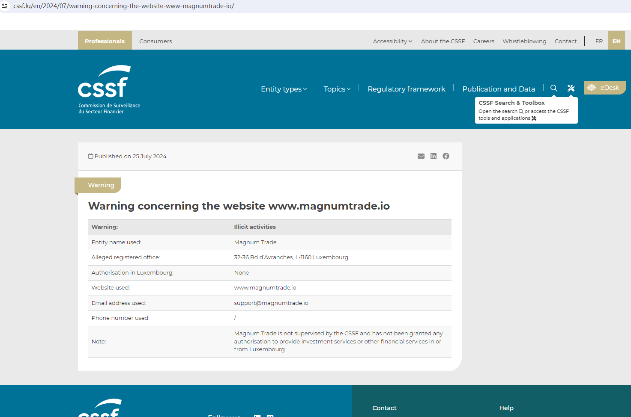This screenshot has width=631, height=417.
Task: Click the CSSF logo in header
Action: tap(109, 89)
